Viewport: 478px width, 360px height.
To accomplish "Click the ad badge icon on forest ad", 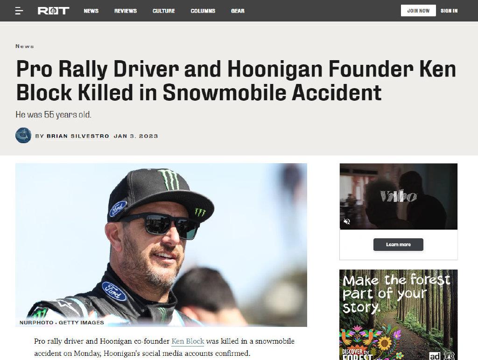I will point(435,356).
